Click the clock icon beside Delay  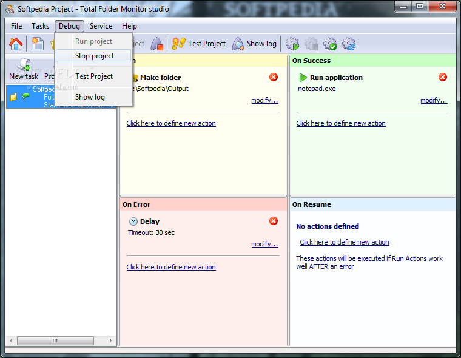(x=133, y=221)
